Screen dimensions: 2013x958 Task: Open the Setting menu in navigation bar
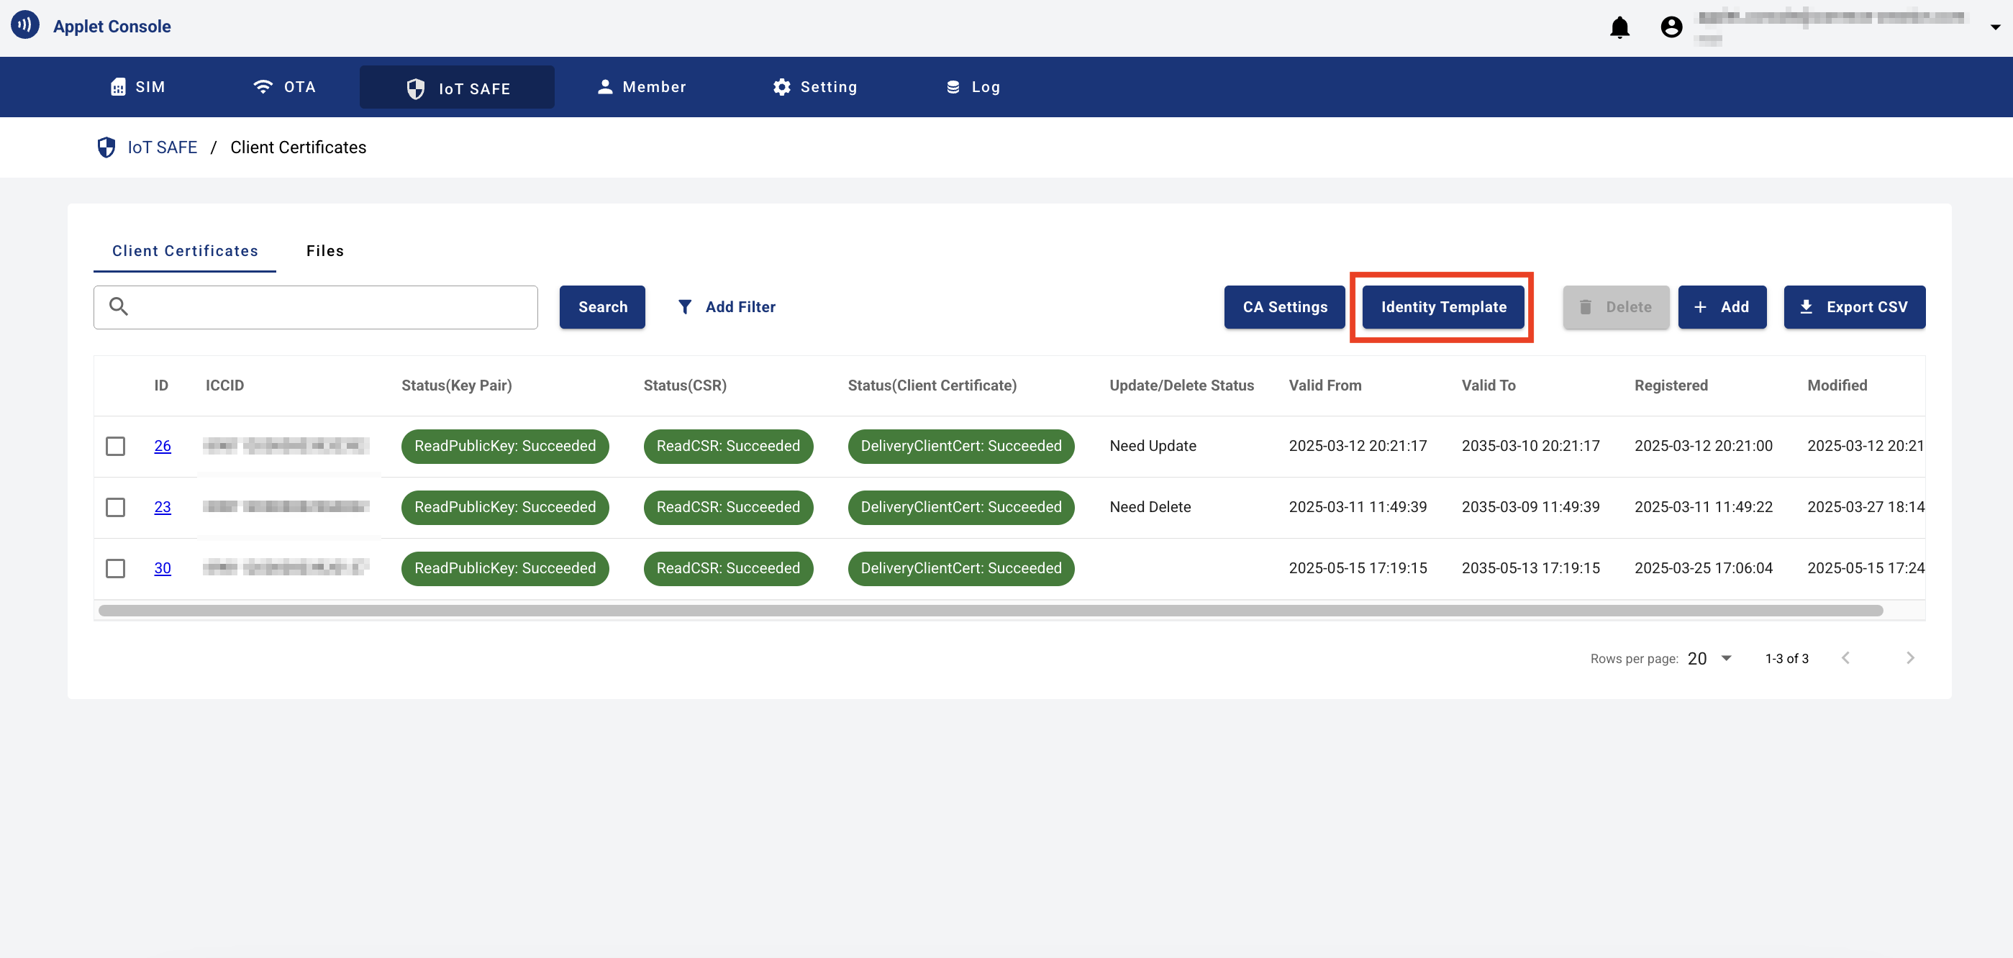(x=814, y=88)
